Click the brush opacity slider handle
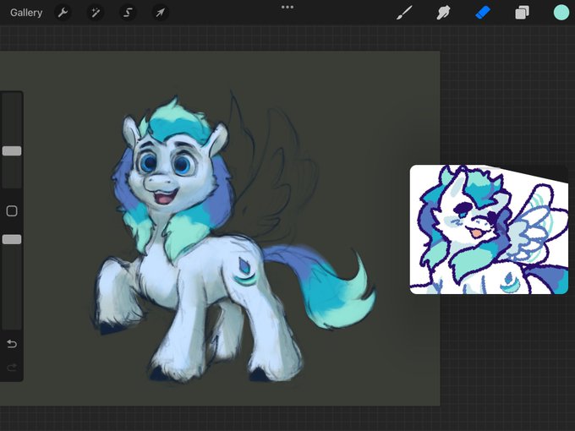This screenshot has width=575, height=431. pos(12,239)
